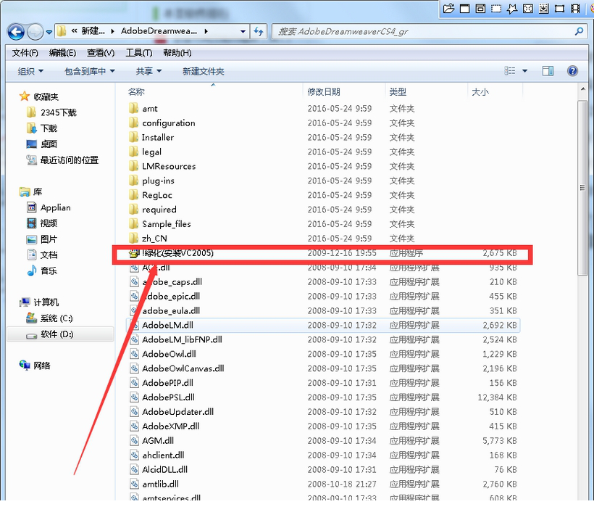
Task: Click the file list scroll up arrow
Action: click(582, 89)
